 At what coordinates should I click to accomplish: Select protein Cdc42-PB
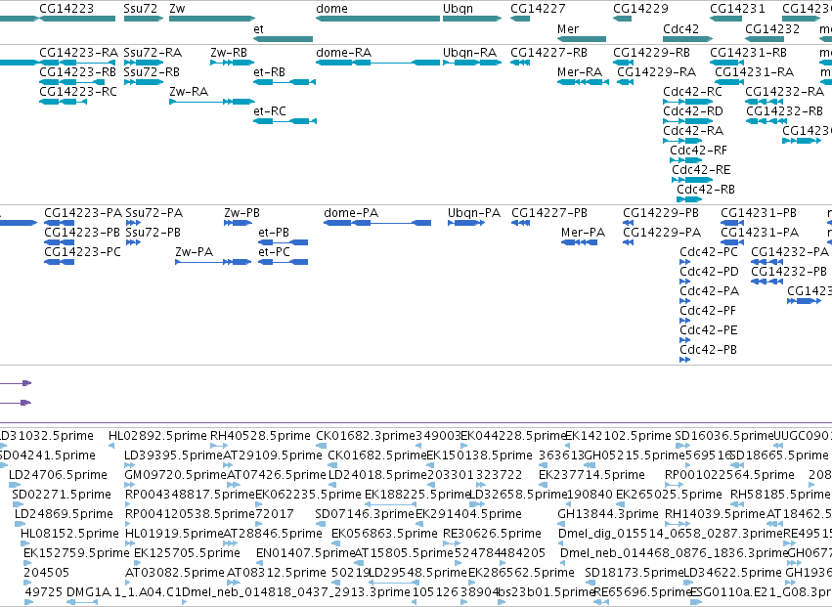click(709, 350)
